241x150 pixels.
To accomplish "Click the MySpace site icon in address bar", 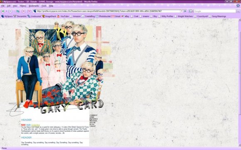I will (x=35, y=11).
